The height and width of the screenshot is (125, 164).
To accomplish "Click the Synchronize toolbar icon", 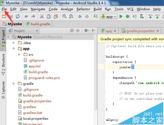I will [x=18, y=16].
